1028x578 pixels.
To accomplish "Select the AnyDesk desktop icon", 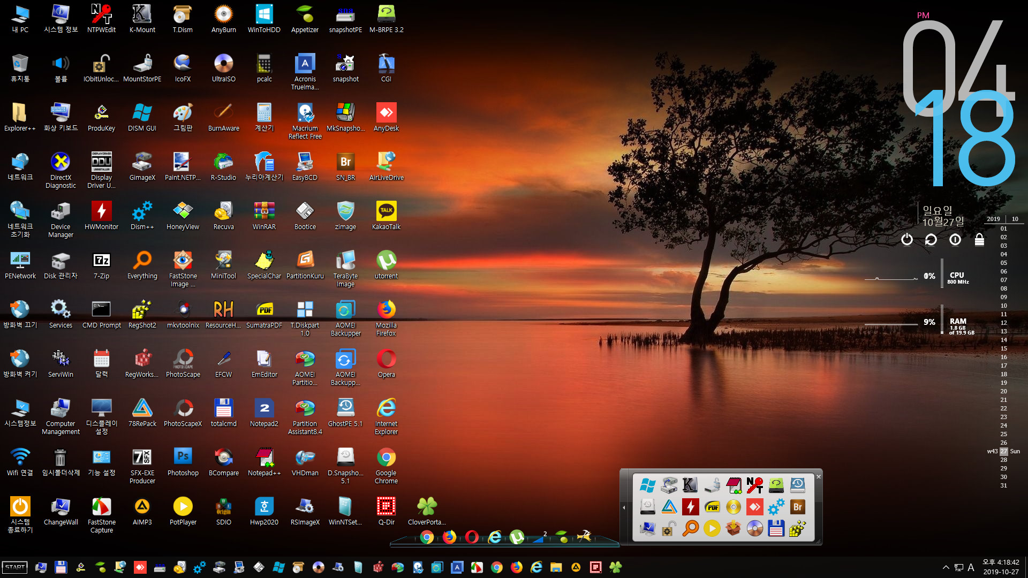I will pyautogui.click(x=386, y=117).
